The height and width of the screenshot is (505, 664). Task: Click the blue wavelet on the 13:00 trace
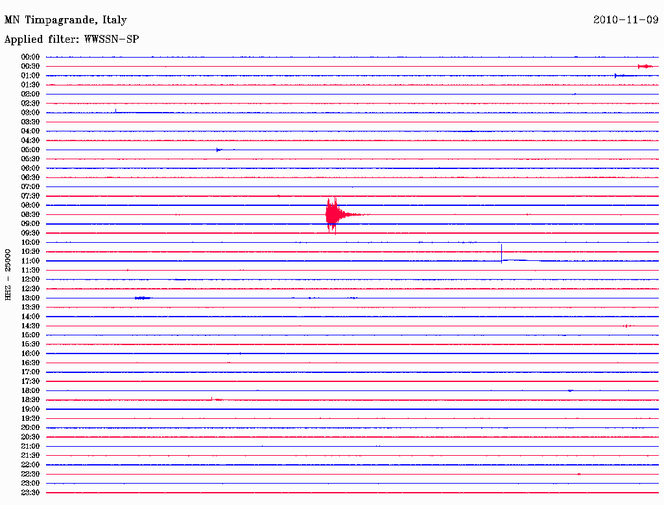143,298
